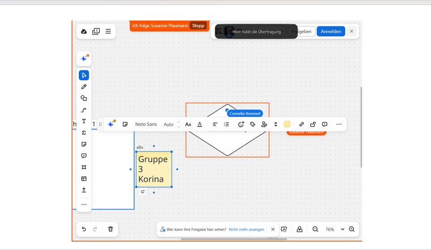Viewport: 431px width, 250px height.
Task: Select the Text tool
Action: click(84, 121)
